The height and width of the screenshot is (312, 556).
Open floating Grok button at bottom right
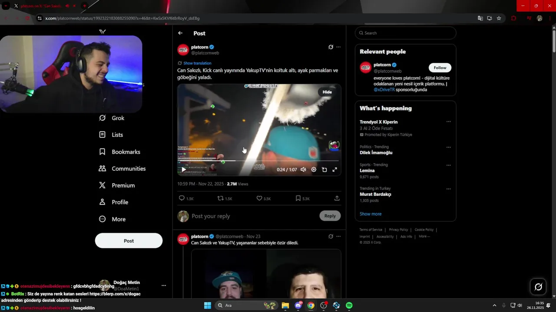tap(538, 287)
